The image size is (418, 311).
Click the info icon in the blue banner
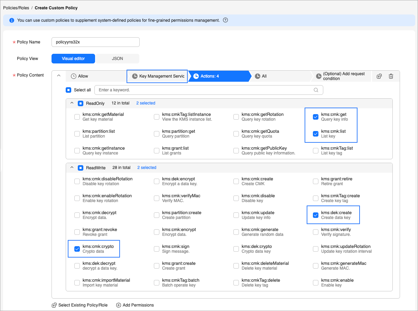12,20
